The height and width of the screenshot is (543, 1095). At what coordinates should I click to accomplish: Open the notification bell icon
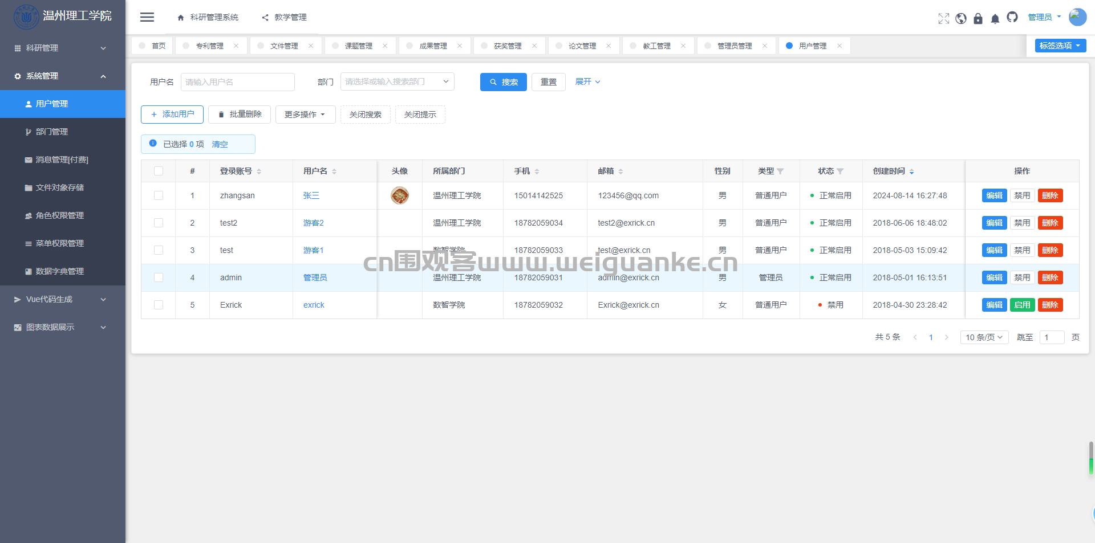[x=995, y=18]
